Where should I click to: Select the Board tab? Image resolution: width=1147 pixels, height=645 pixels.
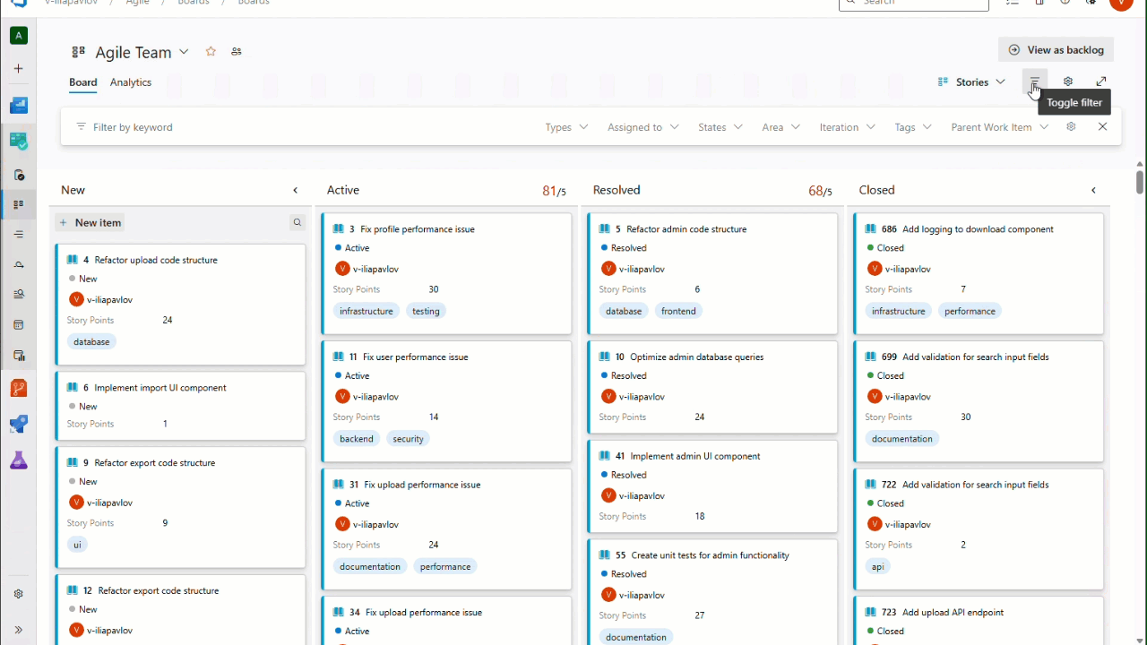click(82, 82)
